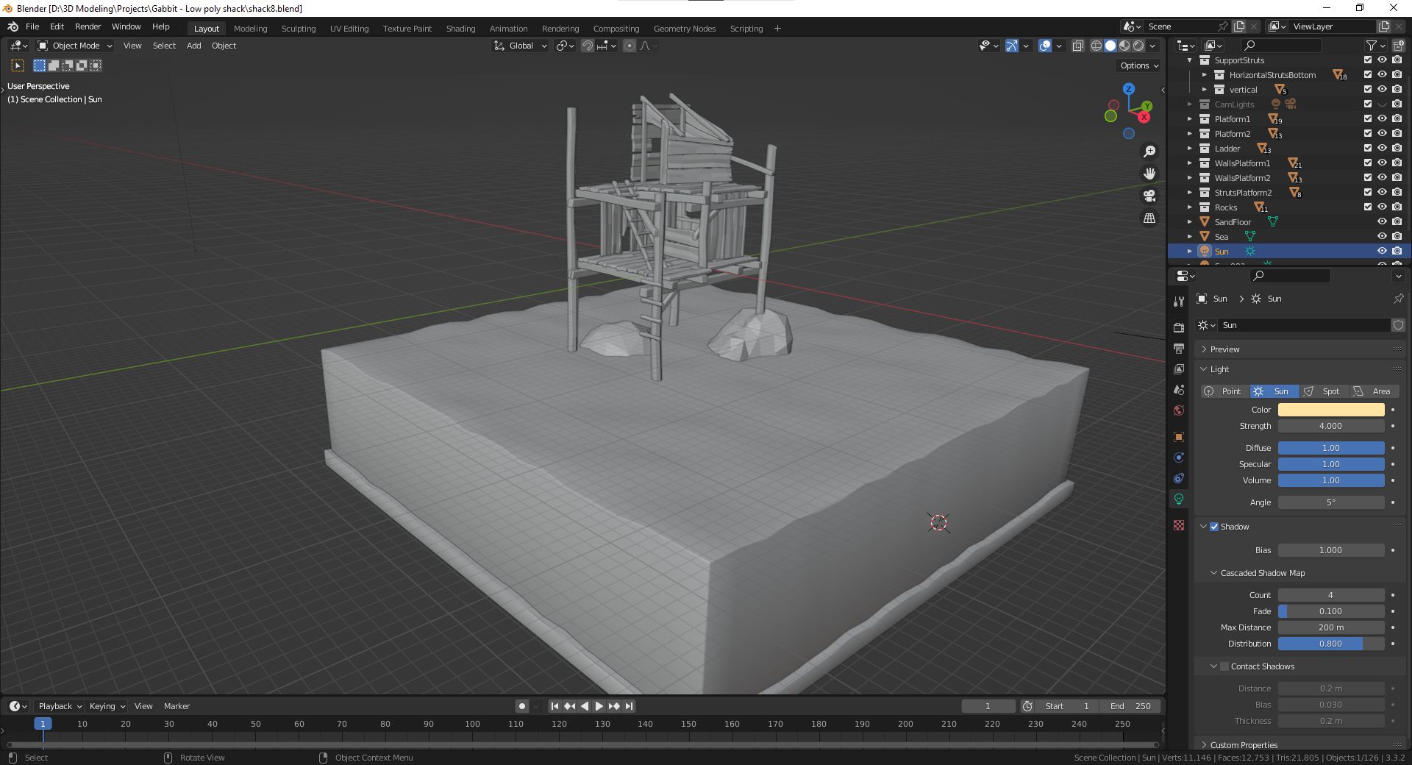This screenshot has height=765, width=1412.
Task: Toggle X-ray view in viewport header
Action: [1077, 46]
